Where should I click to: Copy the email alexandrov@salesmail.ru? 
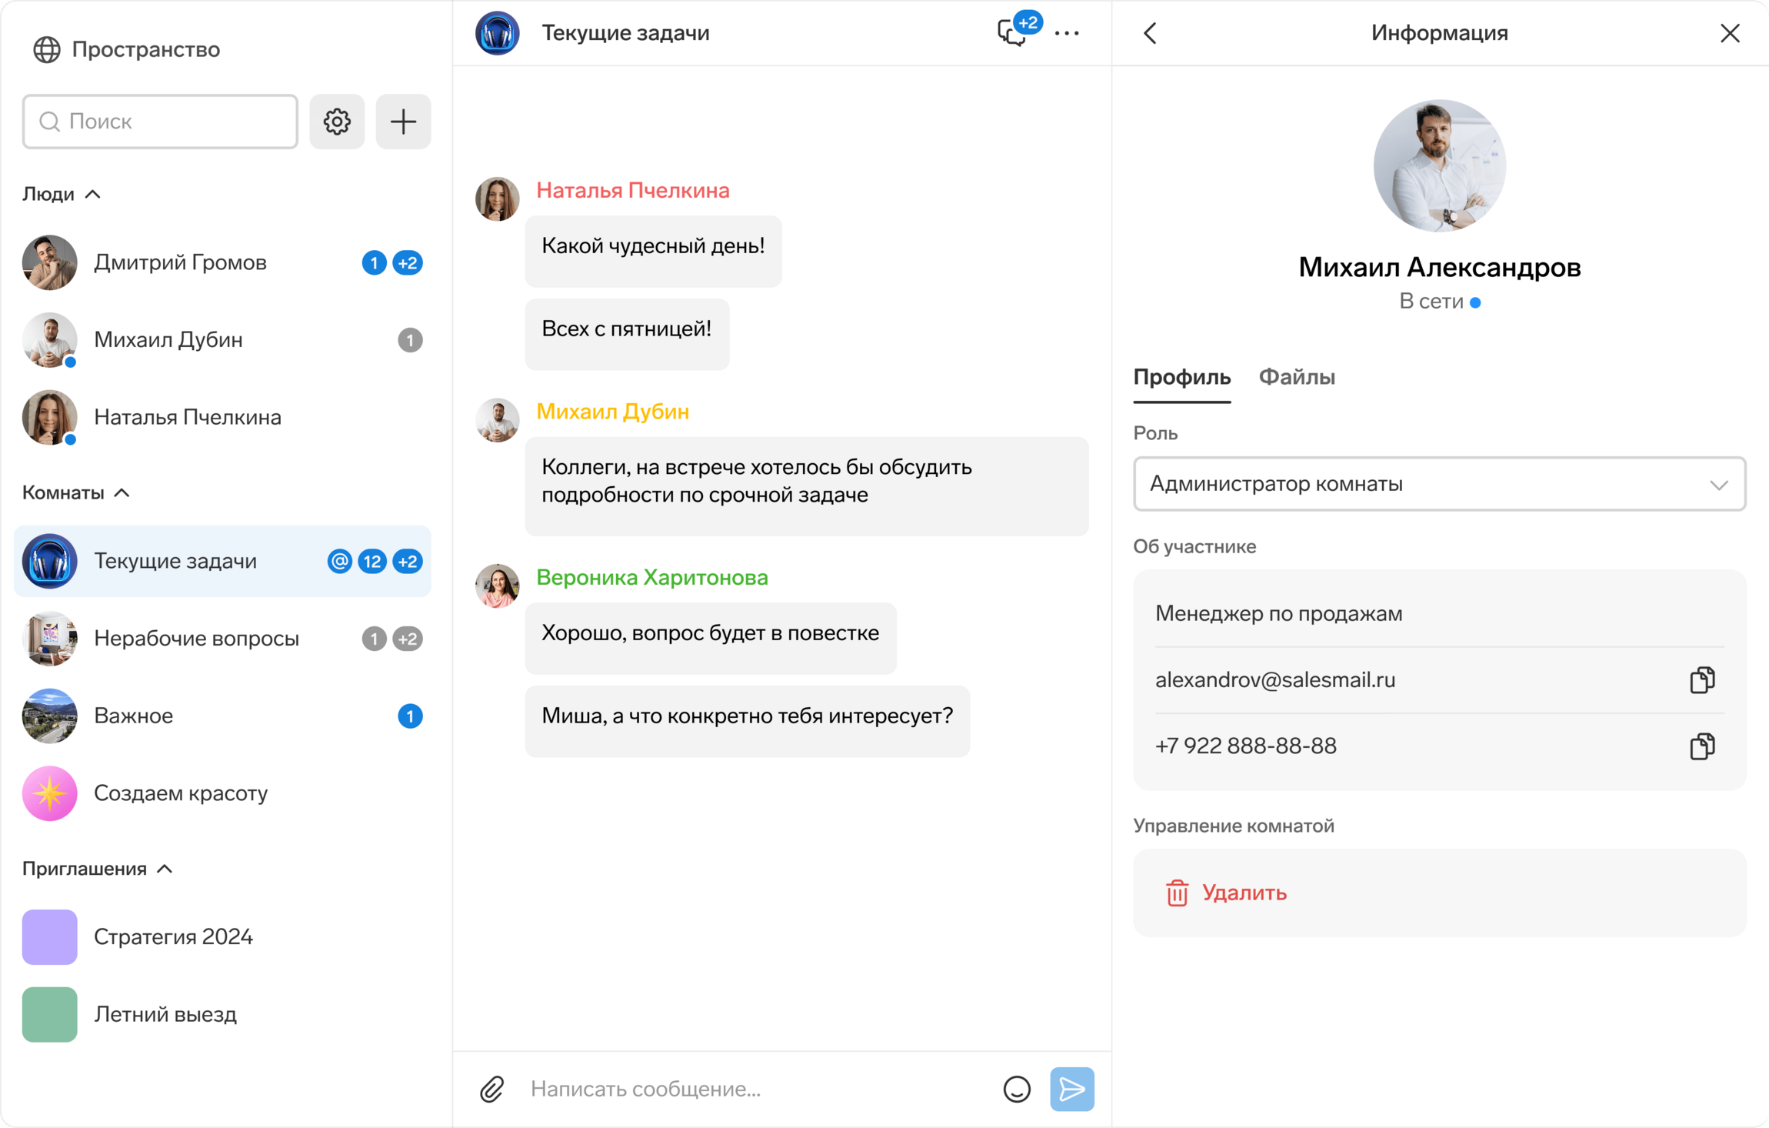click(1701, 680)
